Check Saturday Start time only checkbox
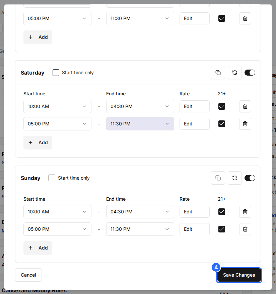This screenshot has height=294, width=276. (x=56, y=73)
